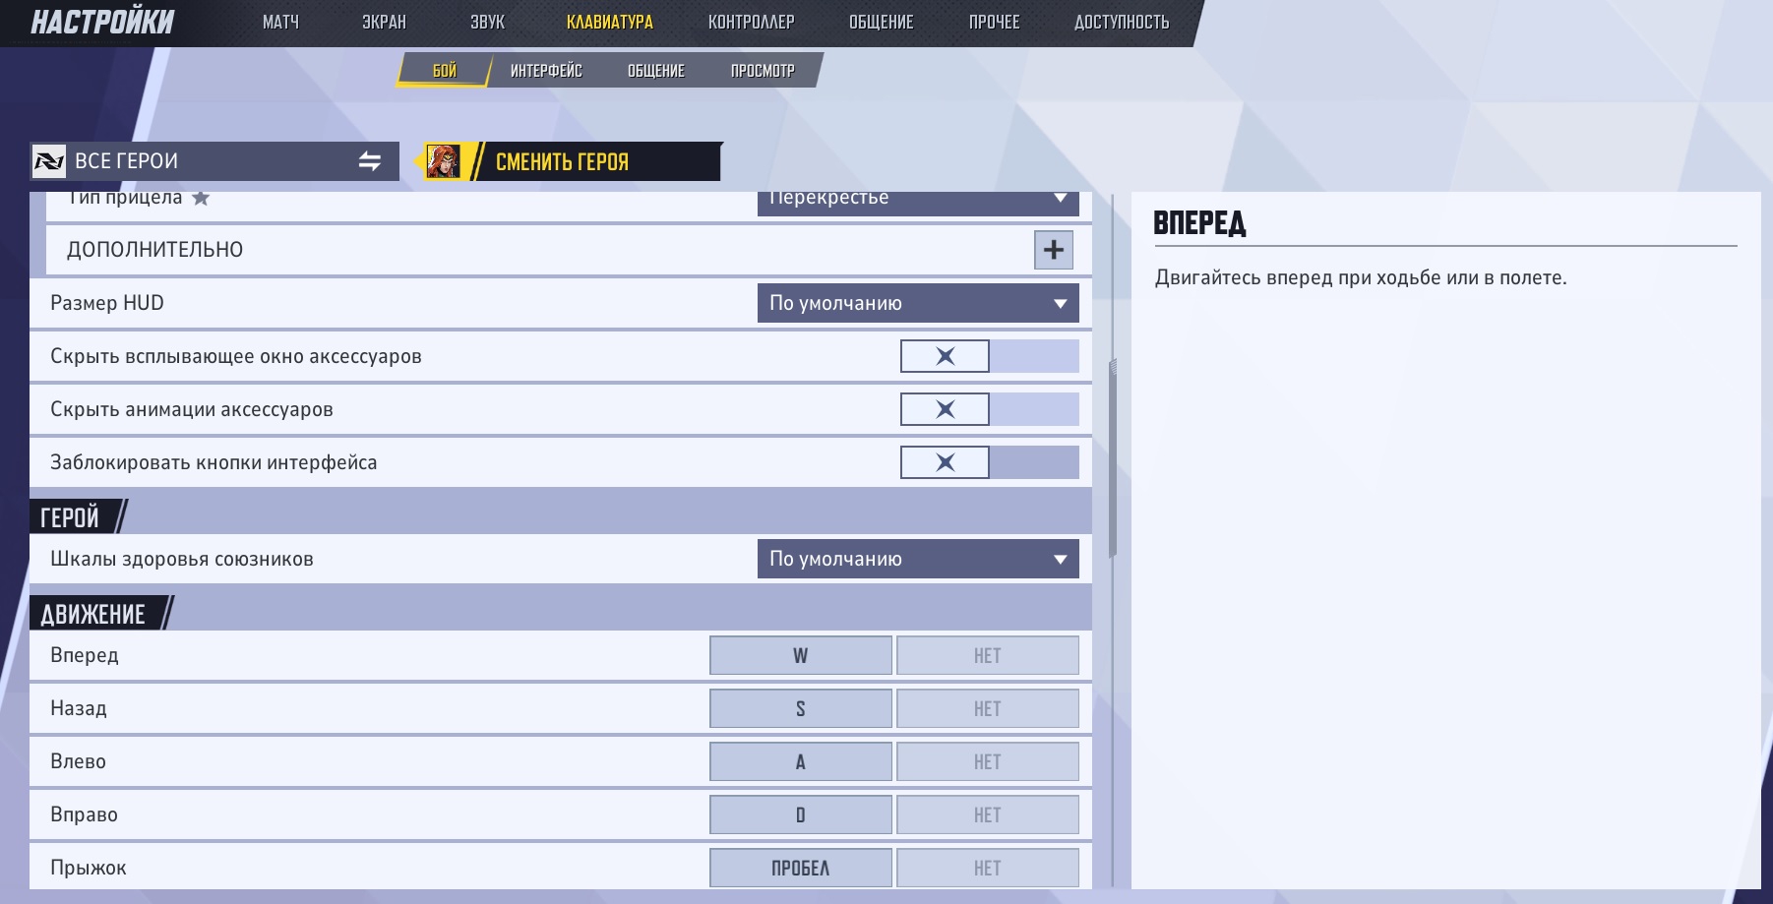Image resolution: width=1773 pixels, height=904 pixels.
Task: Click the Заблокировать кнопки интерфейса label
Action: tap(214, 462)
